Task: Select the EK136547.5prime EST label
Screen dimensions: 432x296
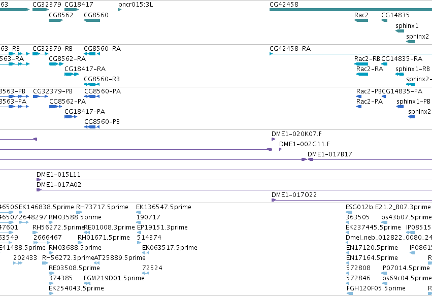Action: tap(163, 207)
